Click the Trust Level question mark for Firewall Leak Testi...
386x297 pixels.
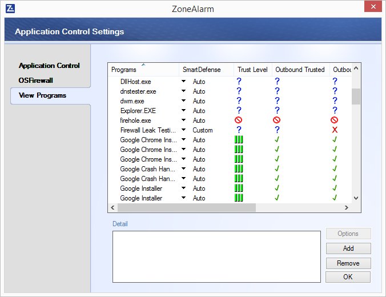239,130
